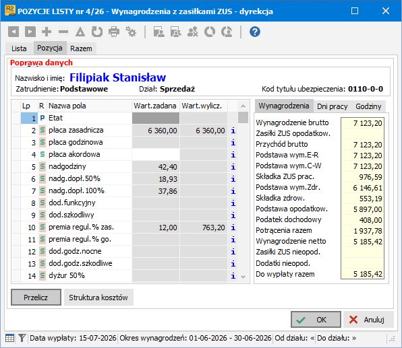Screen dimensions: 402x348
Task: Show info icon for dyżur 50% row
Action: pyautogui.click(x=233, y=275)
